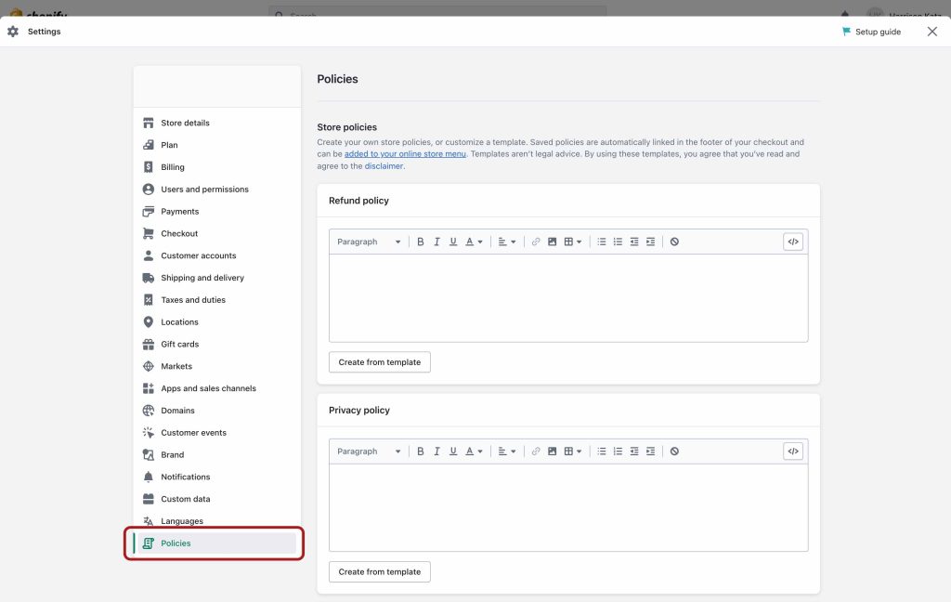Open Customer events settings
The width and height of the screenshot is (951, 602).
(217, 433)
